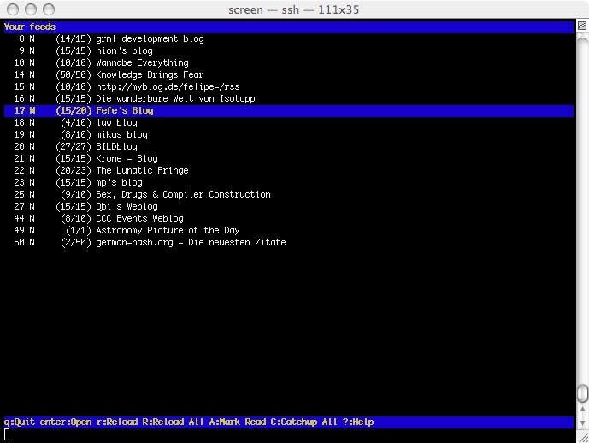
Task: Click the split-pane icon above the scrollbar
Action: click(582, 26)
